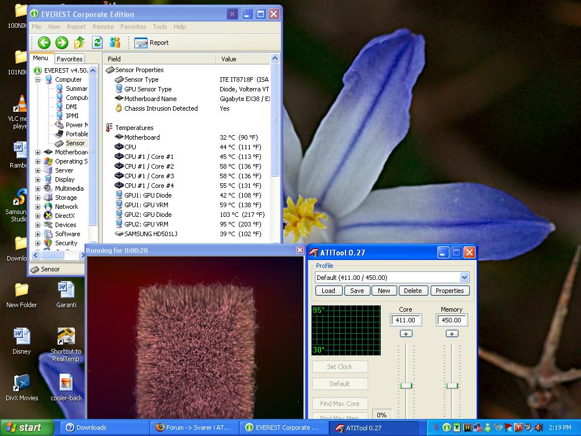This screenshot has width=581, height=436.
Task: Select the Shortcut to RealTemp desktop icon
Action: [66, 345]
